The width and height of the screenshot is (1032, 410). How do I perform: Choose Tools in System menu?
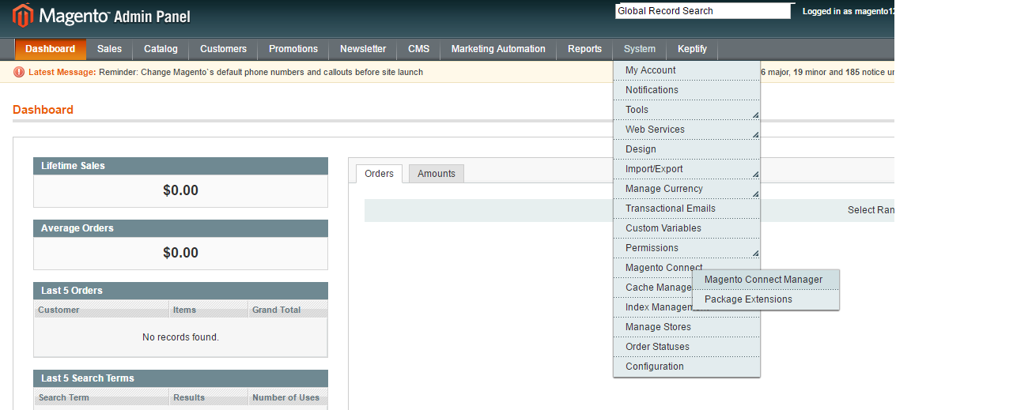pos(686,110)
